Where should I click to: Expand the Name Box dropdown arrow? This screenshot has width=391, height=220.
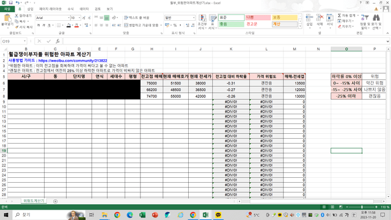click(x=24, y=41)
